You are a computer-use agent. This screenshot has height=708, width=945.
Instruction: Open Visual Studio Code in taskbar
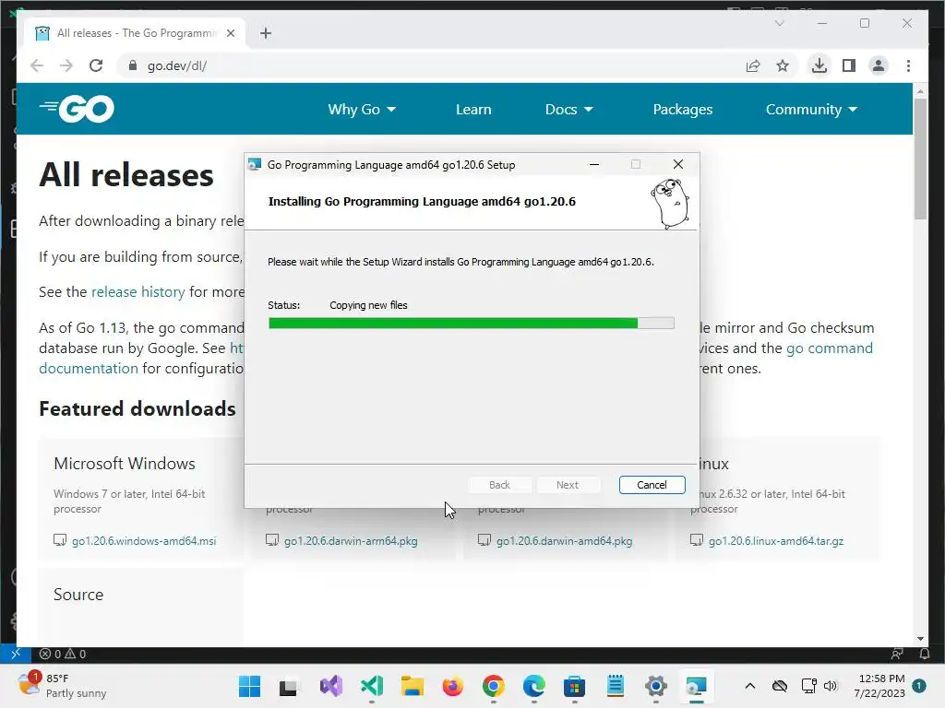[372, 686]
